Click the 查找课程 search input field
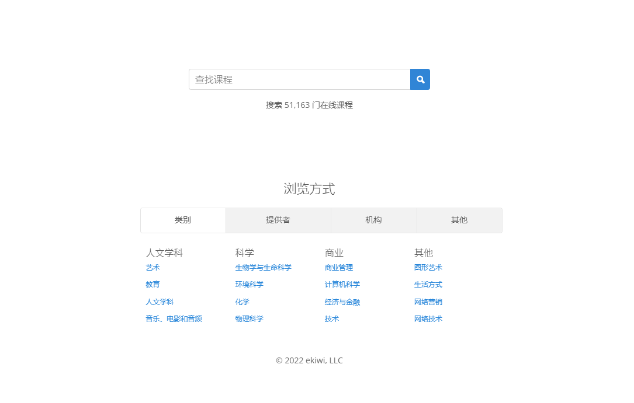The image size is (634, 403). (x=299, y=79)
